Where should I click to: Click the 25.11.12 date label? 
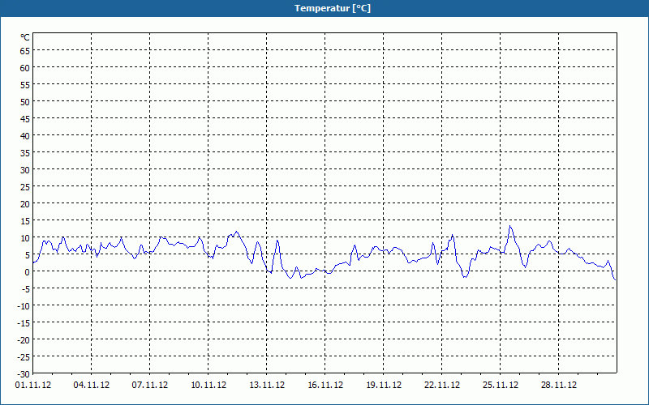click(501, 386)
